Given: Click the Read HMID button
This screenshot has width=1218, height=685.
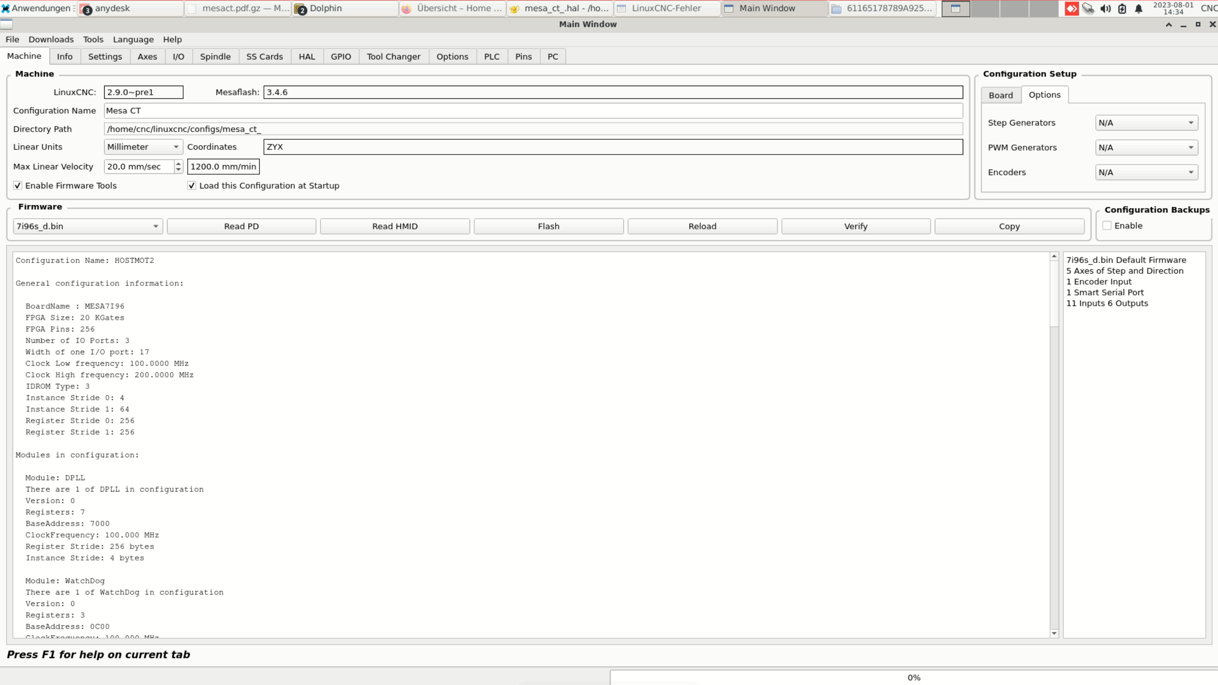Looking at the screenshot, I should coord(395,226).
